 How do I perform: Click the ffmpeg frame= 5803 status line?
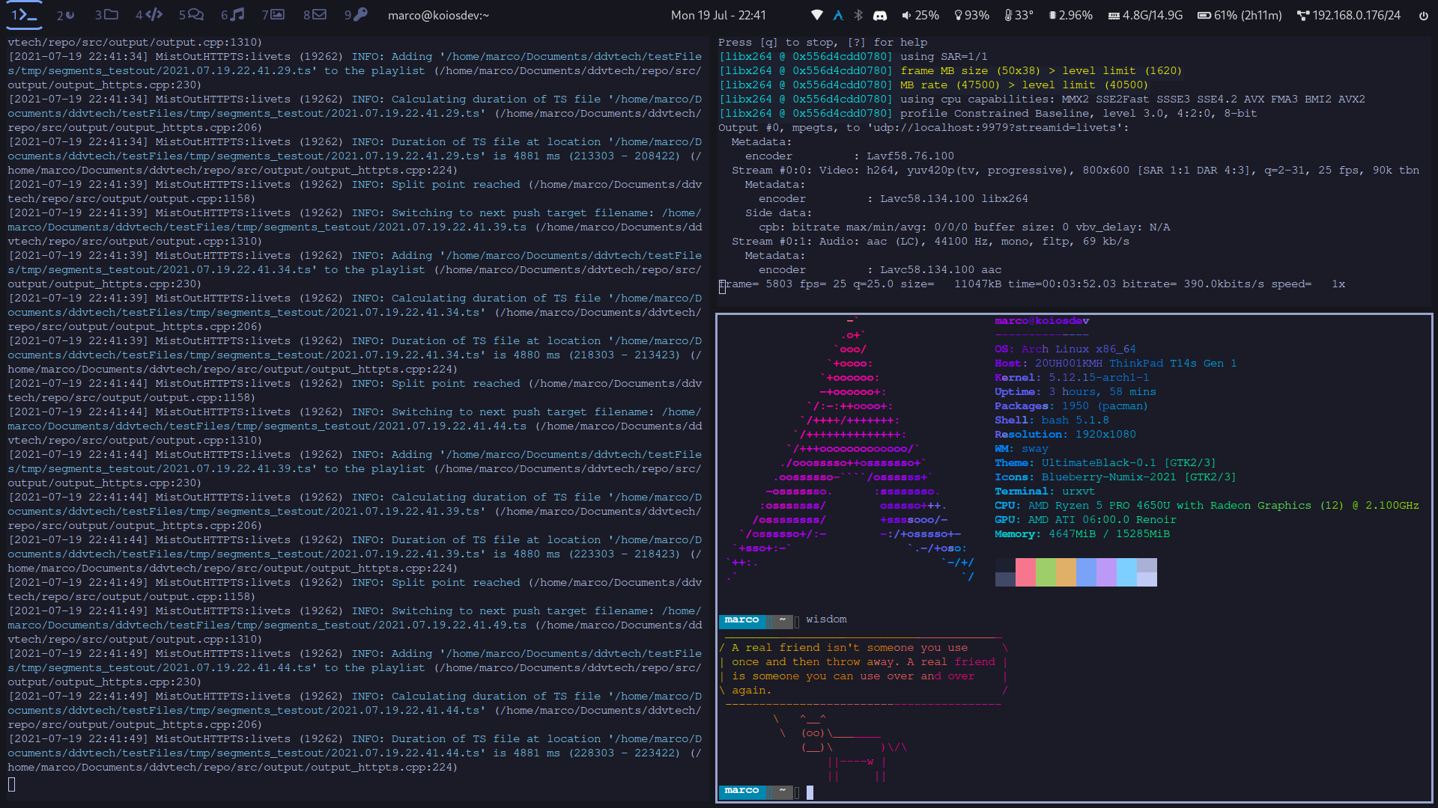pos(1032,284)
